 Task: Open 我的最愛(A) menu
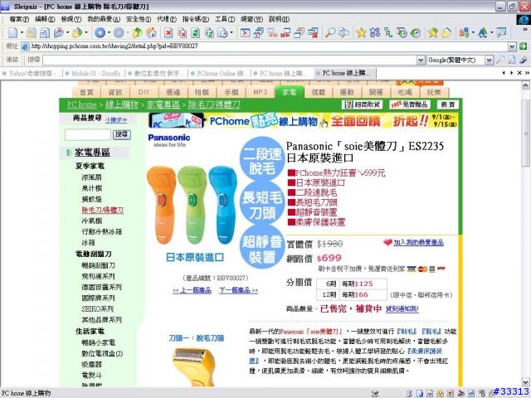[104, 19]
